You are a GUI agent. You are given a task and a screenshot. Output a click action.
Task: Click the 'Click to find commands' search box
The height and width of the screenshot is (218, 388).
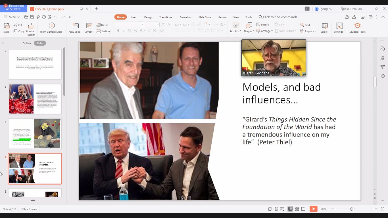[x=278, y=17]
